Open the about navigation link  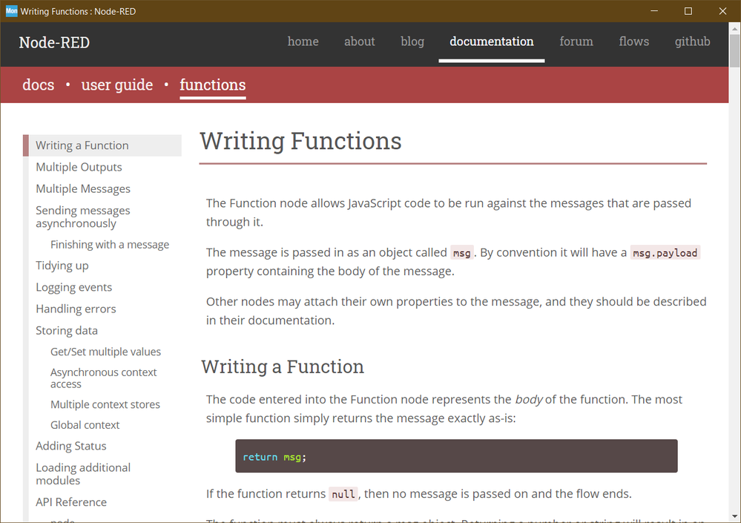360,42
